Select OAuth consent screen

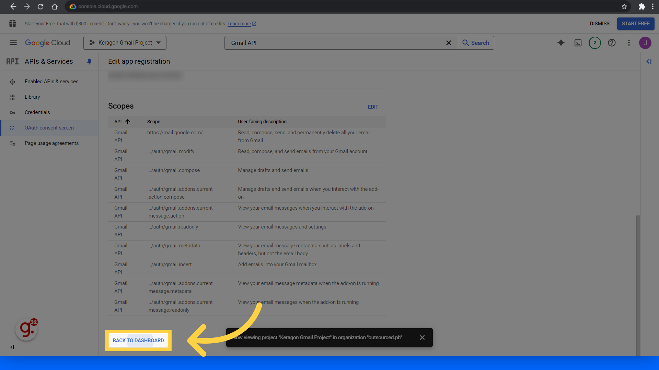pos(49,128)
